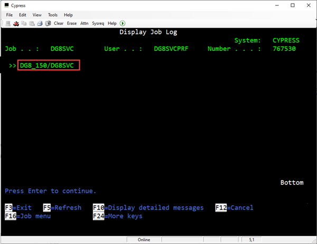This screenshot has width=317, height=244.
Task: Click the Clear toolbar button
Action: [59, 23]
